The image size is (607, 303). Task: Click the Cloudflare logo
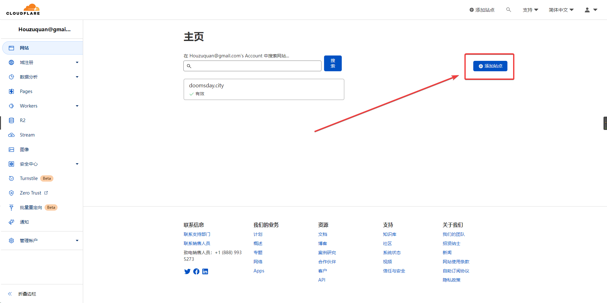(23, 9)
